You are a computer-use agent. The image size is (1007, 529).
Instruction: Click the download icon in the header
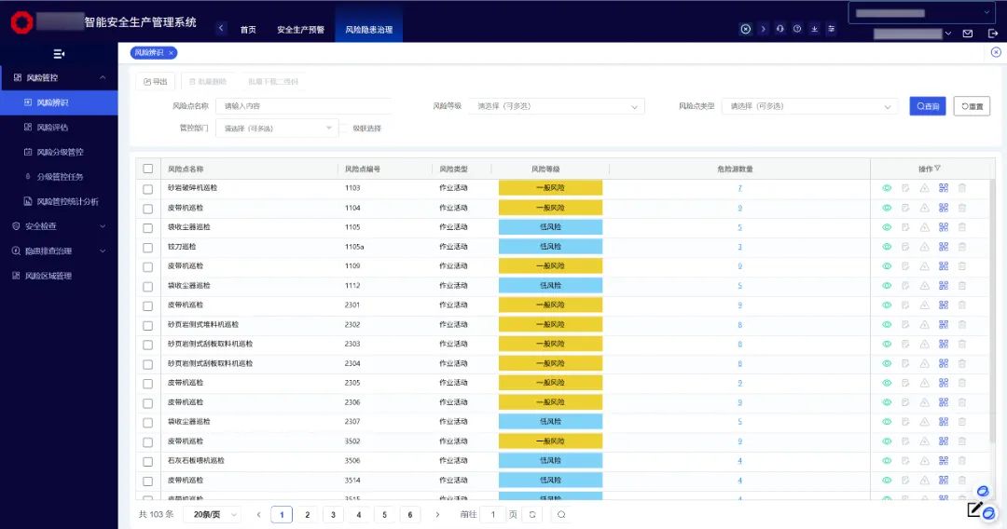814,29
